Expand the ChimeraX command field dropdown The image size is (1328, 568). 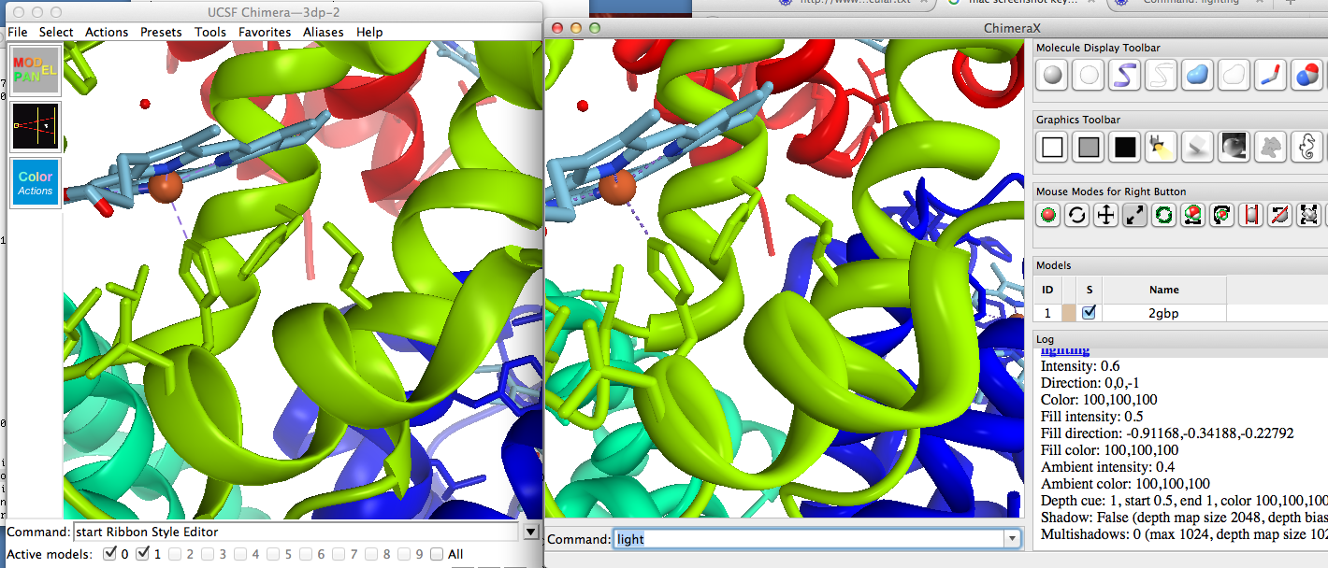point(1012,539)
